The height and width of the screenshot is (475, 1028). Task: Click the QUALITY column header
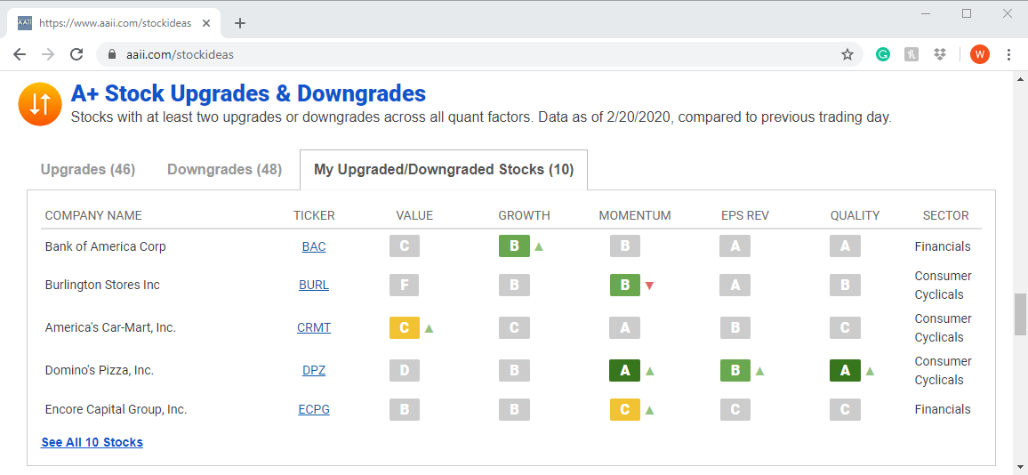[x=855, y=215]
